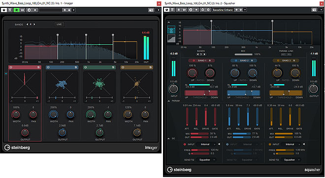Solo Squasher BAND 2
Screen dimensions: 325x178
tap(252, 60)
